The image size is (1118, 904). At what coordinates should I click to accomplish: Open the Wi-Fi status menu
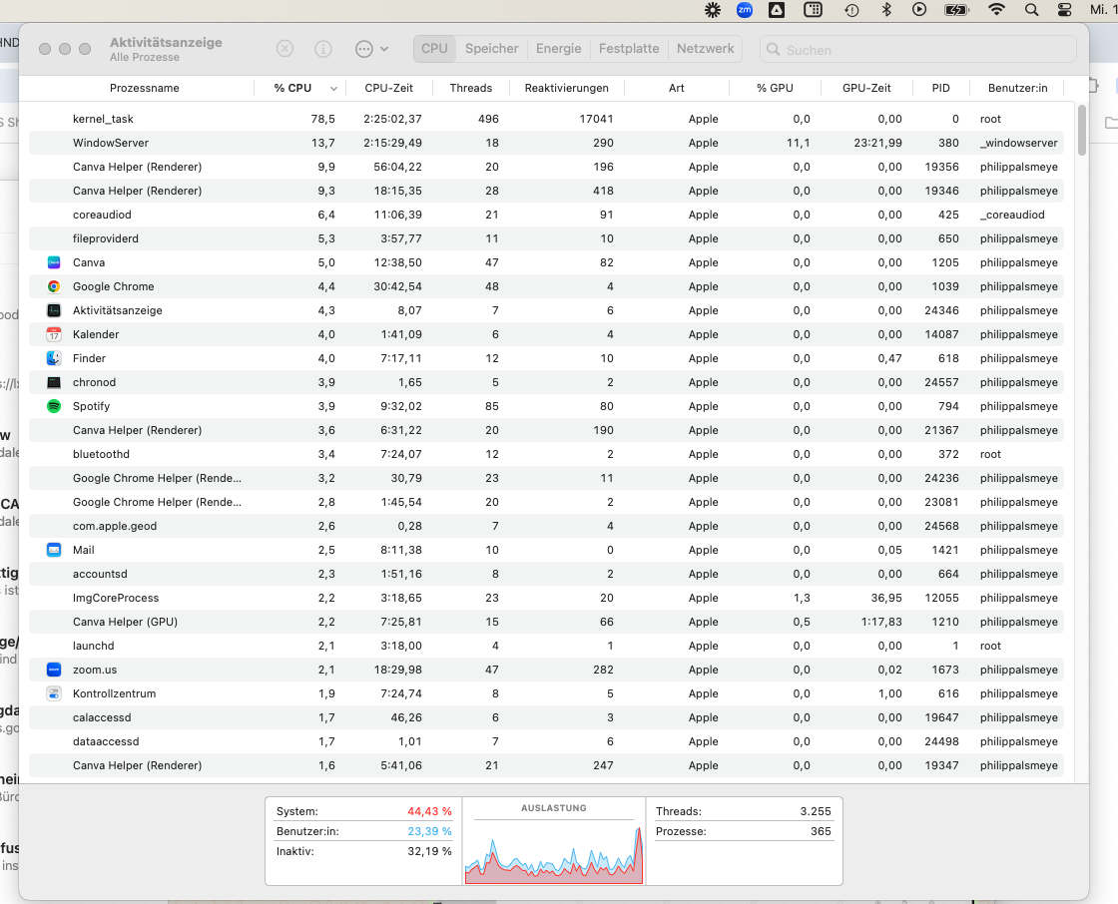tap(996, 10)
